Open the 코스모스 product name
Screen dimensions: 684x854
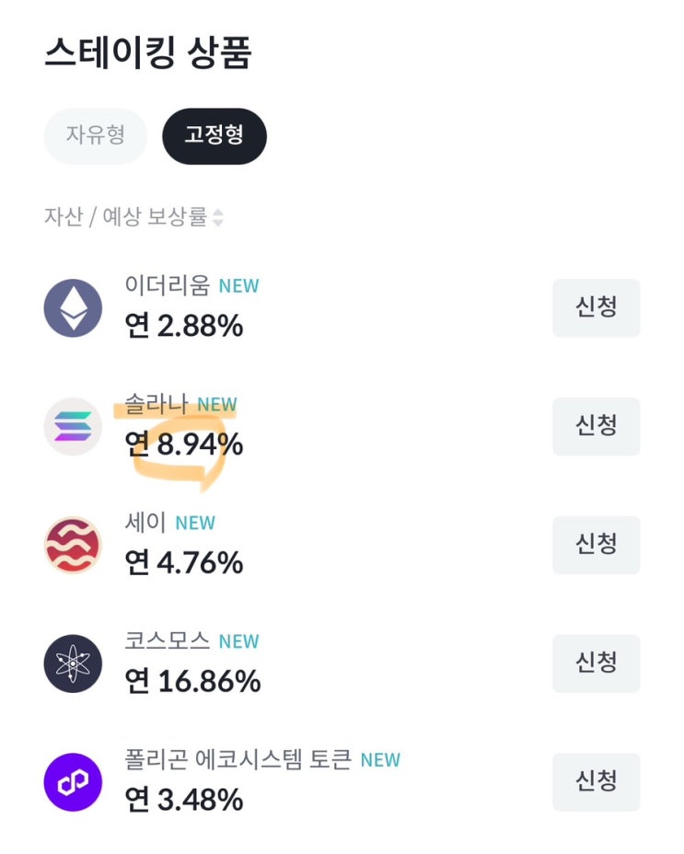(x=168, y=640)
